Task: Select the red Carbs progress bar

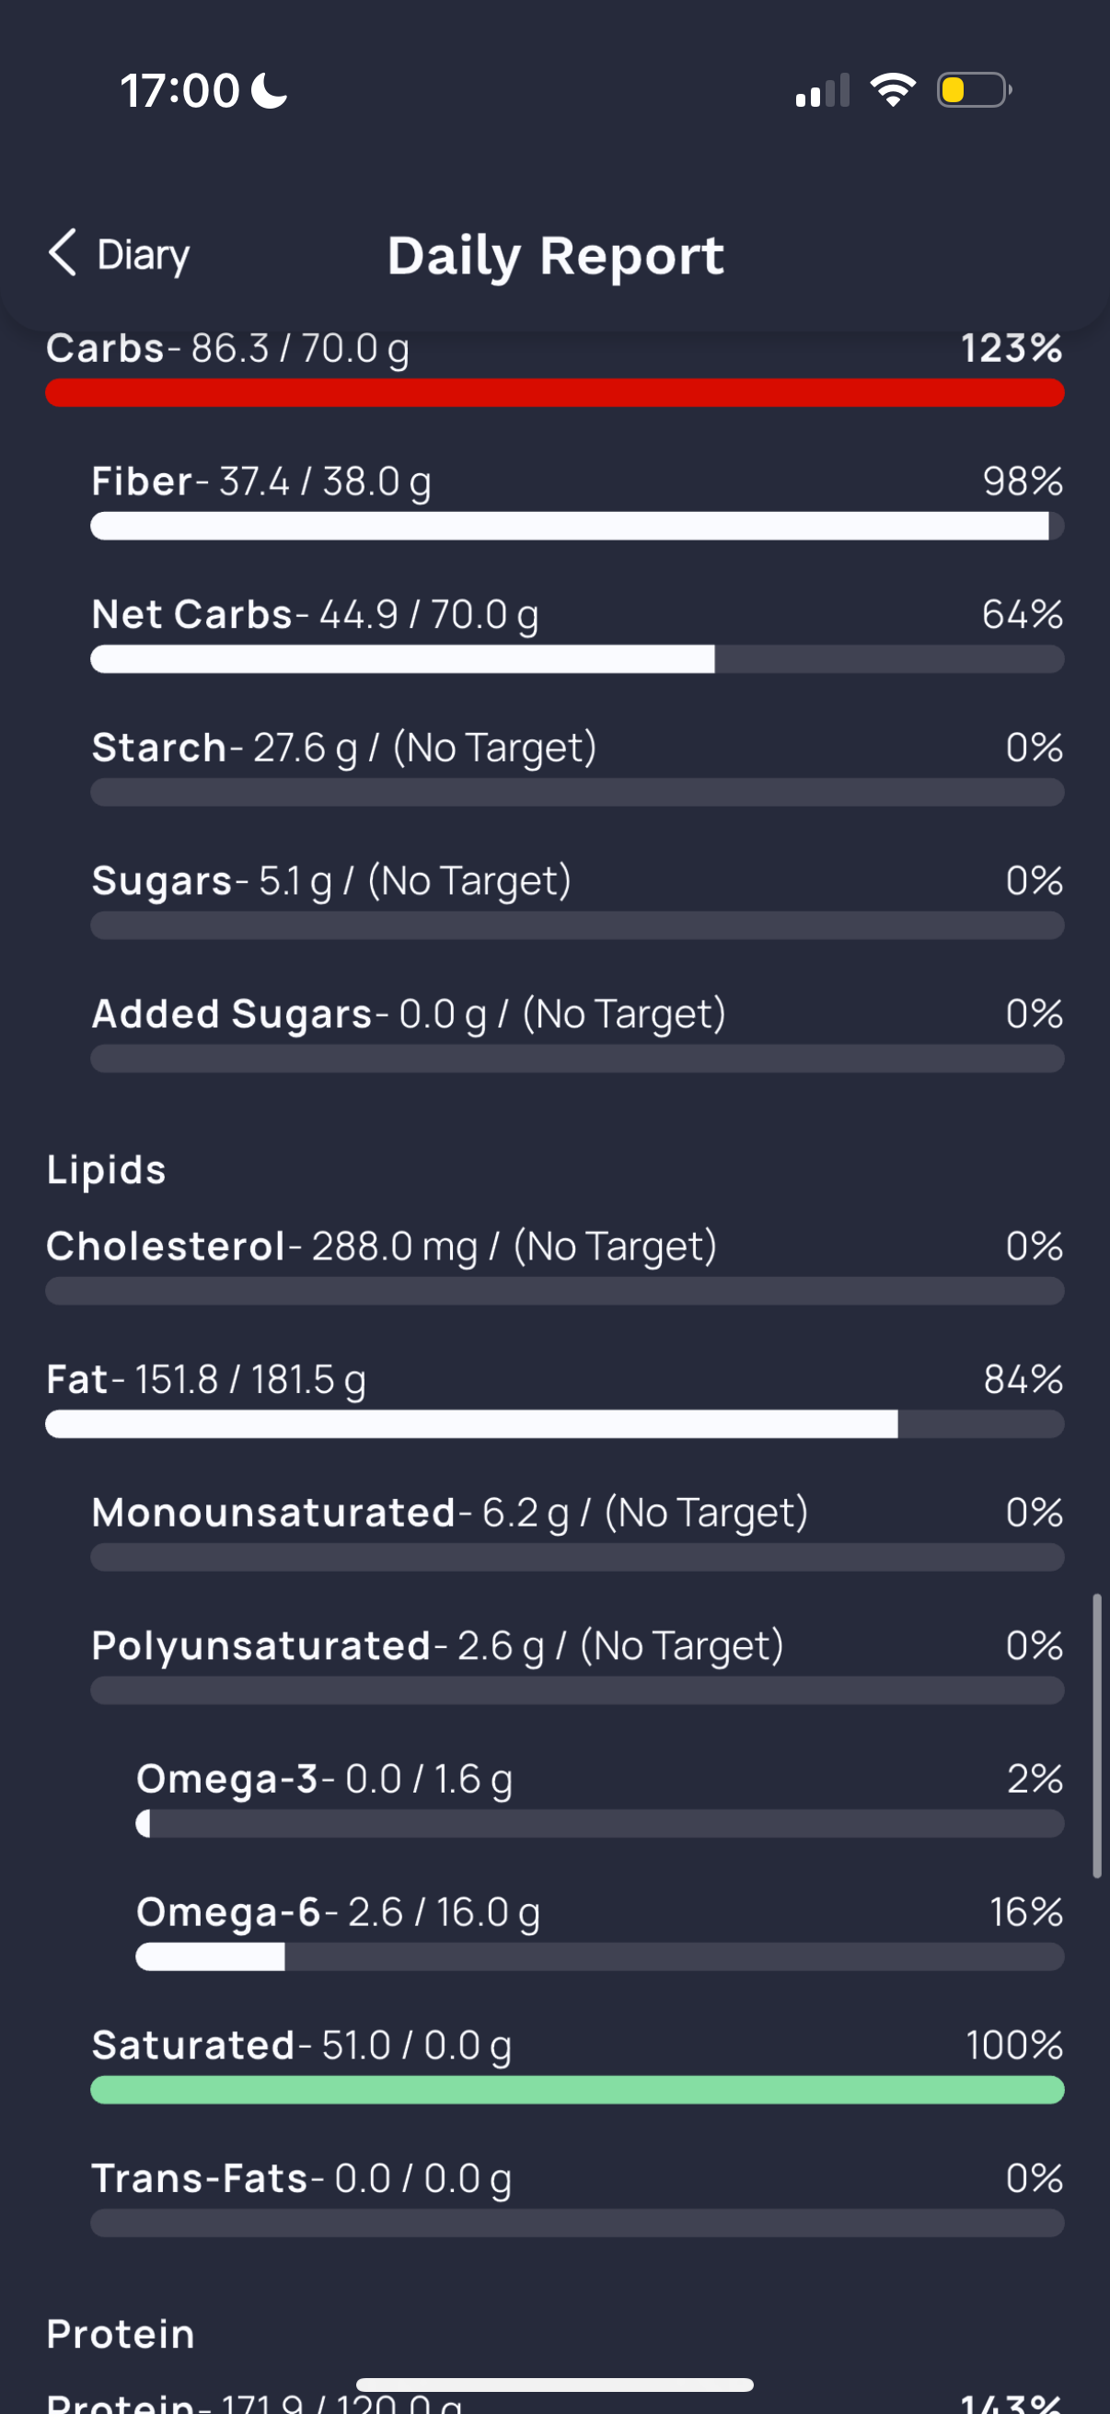Action: (554, 392)
